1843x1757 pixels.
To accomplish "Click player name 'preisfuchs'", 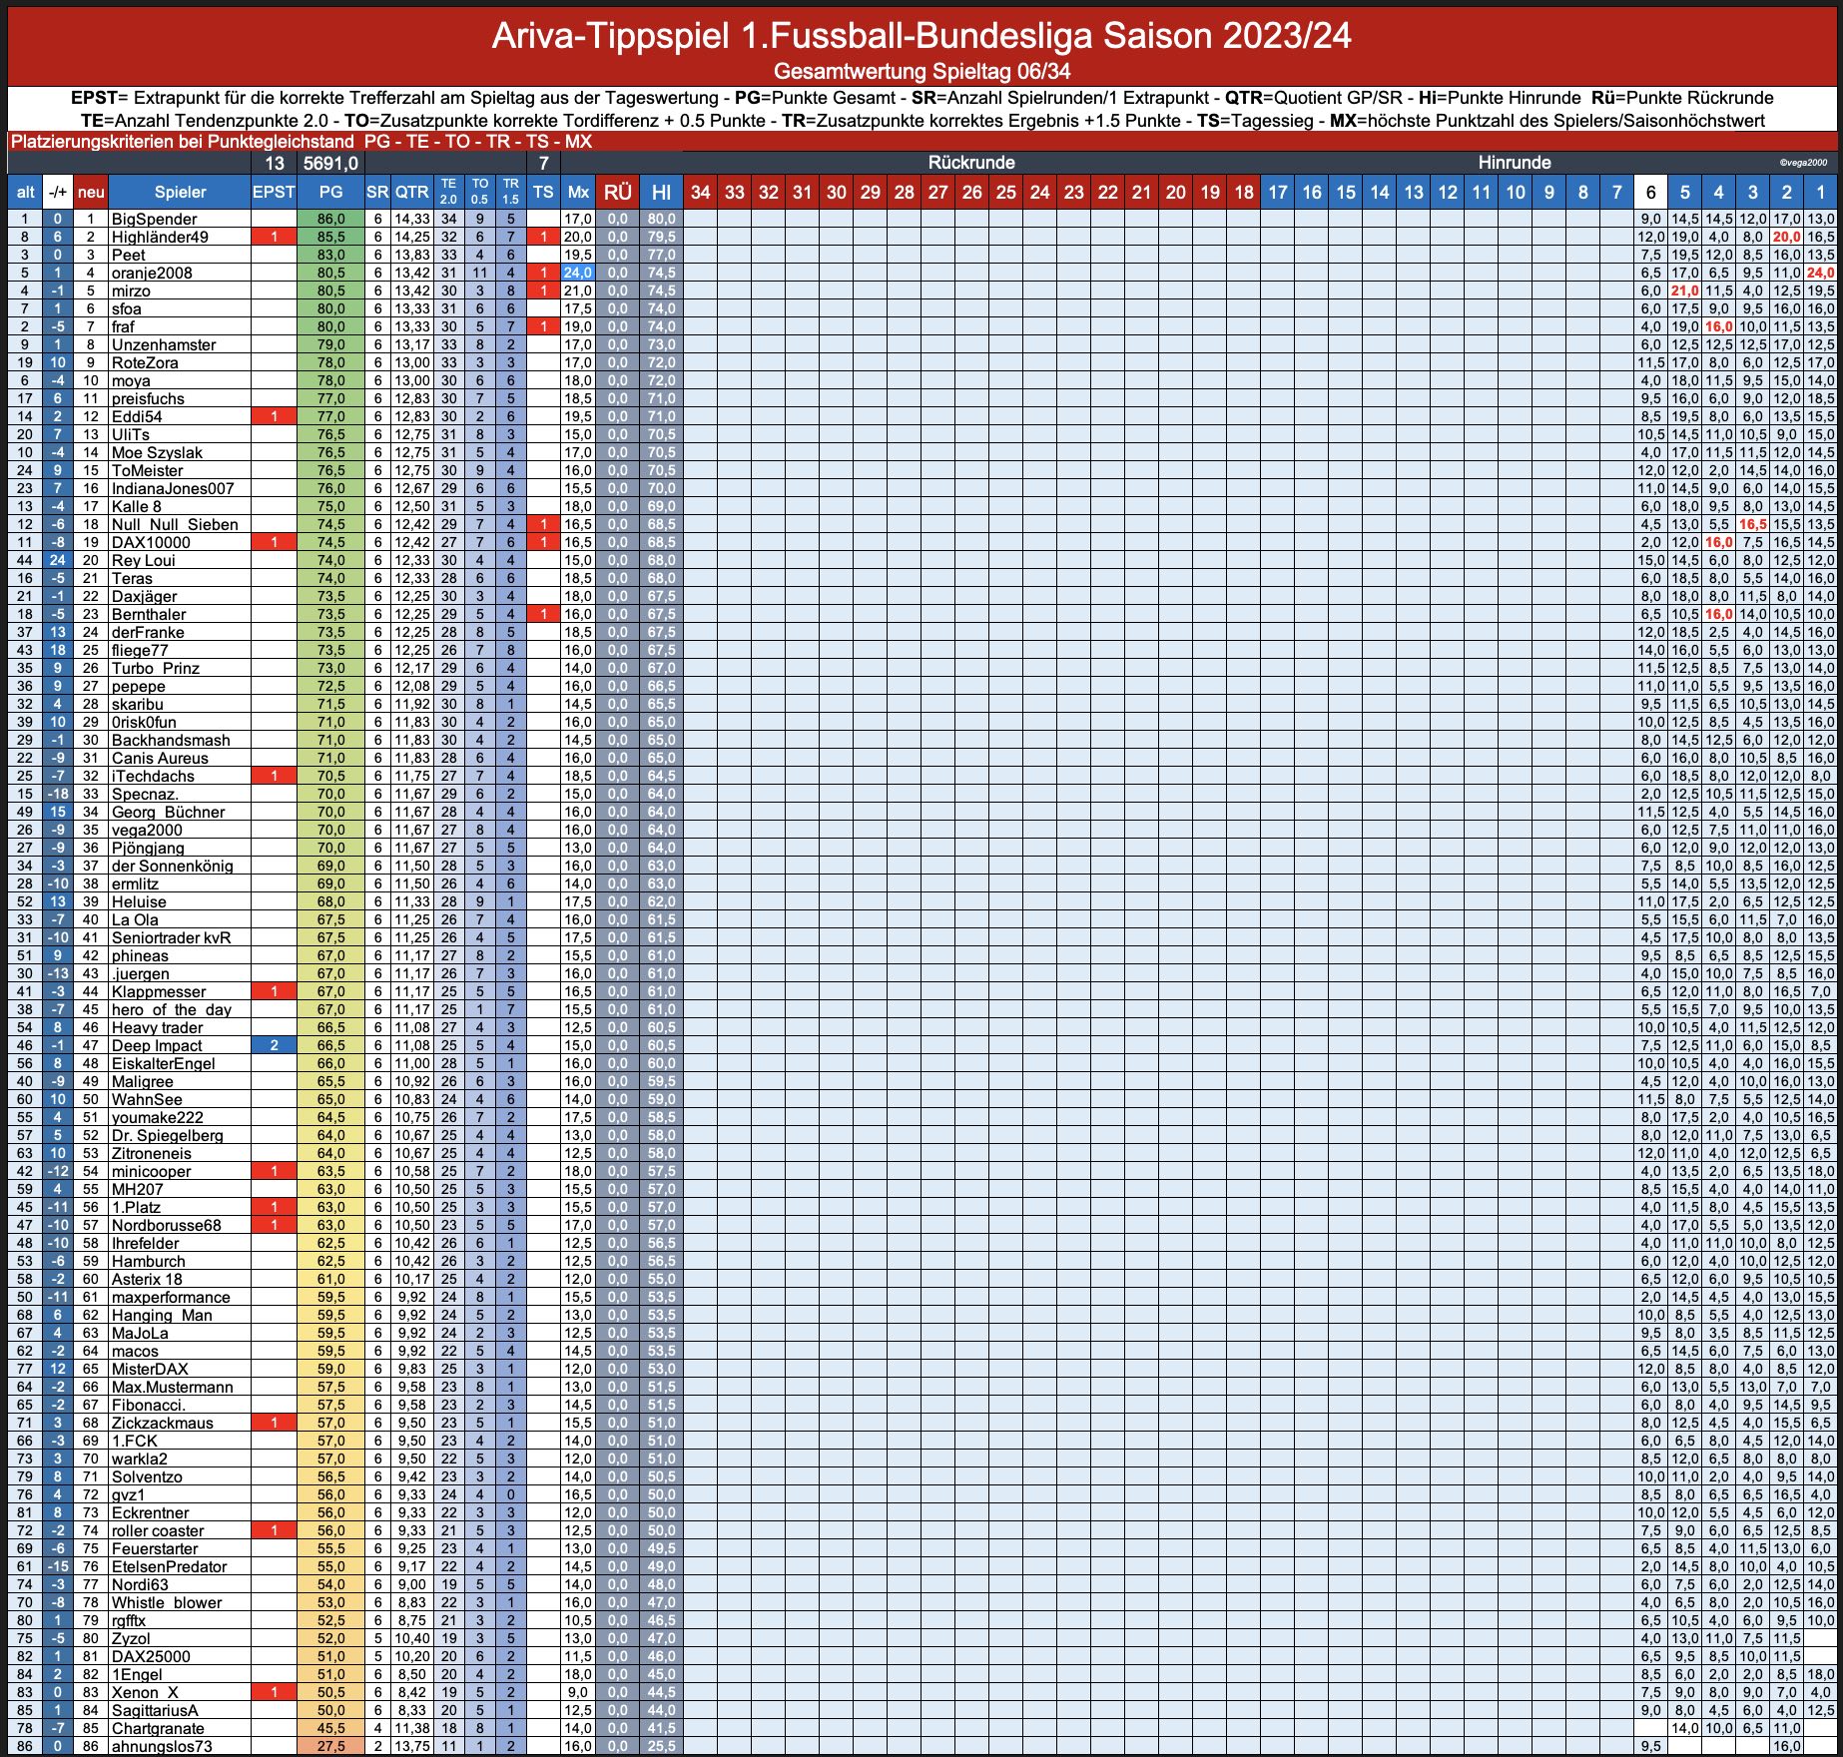I will coord(148,398).
